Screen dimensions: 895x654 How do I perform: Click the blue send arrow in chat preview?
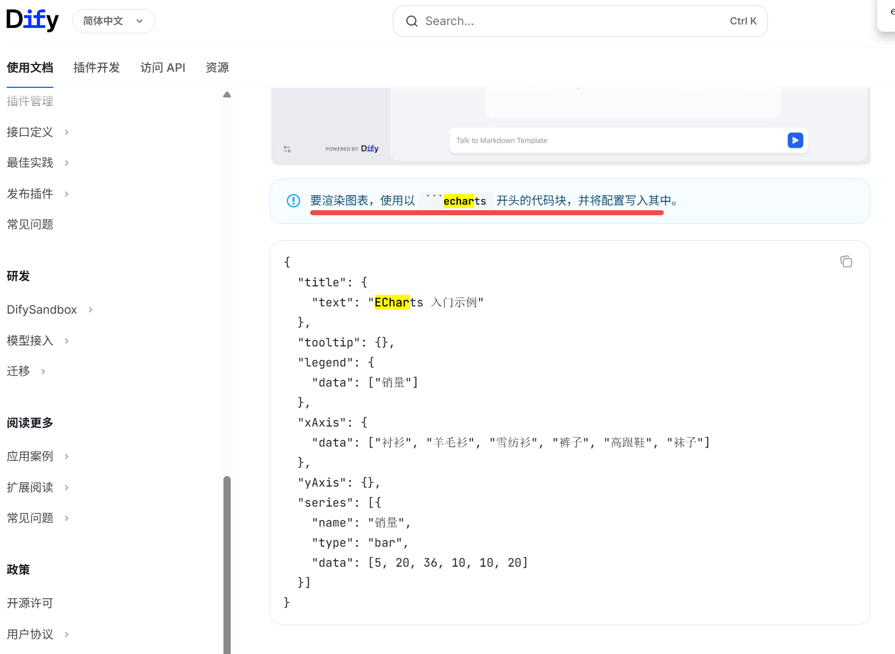[795, 140]
